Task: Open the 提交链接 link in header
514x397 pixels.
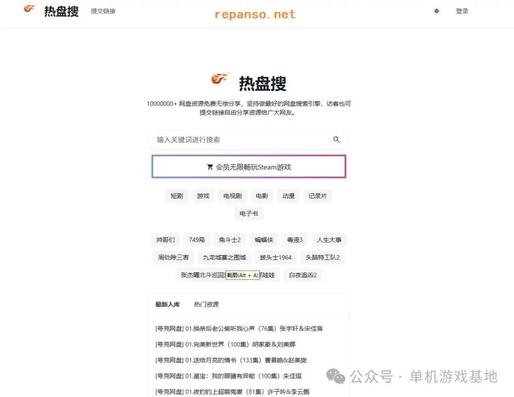Action: click(103, 11)
